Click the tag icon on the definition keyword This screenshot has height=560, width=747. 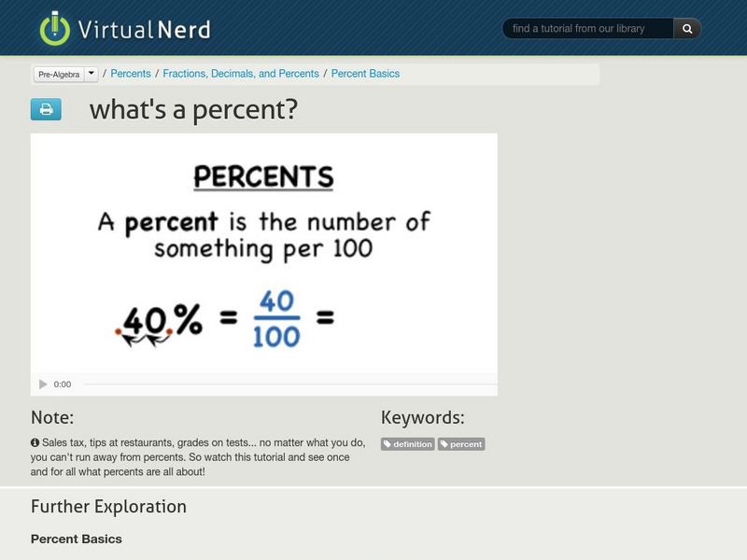(x=390, y=444)
